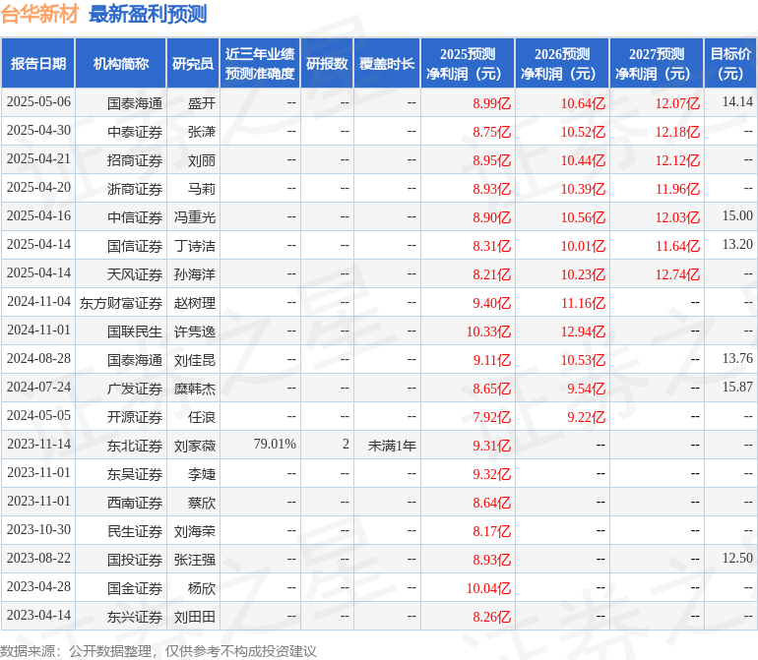Select the 10.33亿 value
This screenshot has width=758, height=660.
[x=488, y=330]
